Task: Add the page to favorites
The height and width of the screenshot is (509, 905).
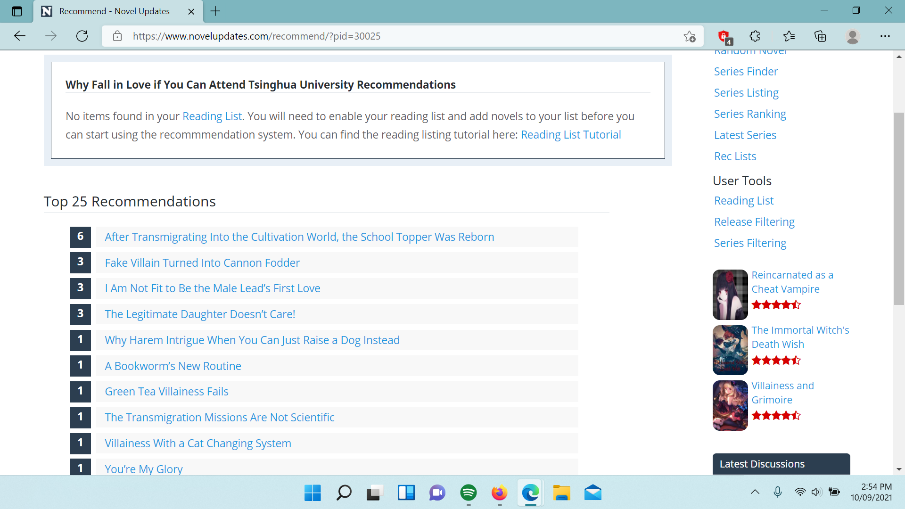Action: pyautogui.click(x=690, y=36)
